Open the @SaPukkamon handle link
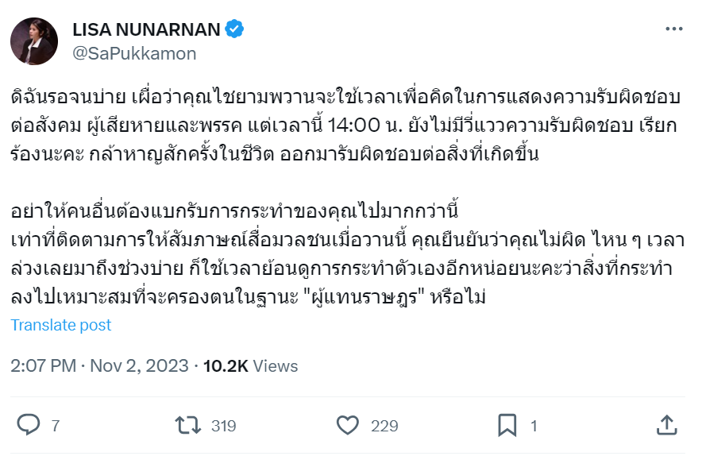Image resolution: width=702 pixels, height=456 pixels. coord(134,53)
